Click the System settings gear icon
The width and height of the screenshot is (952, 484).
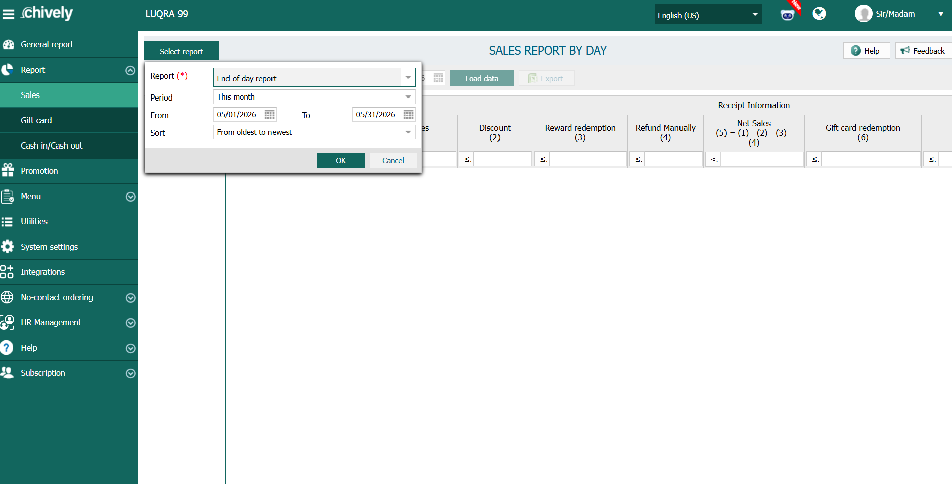pos(8,247)
